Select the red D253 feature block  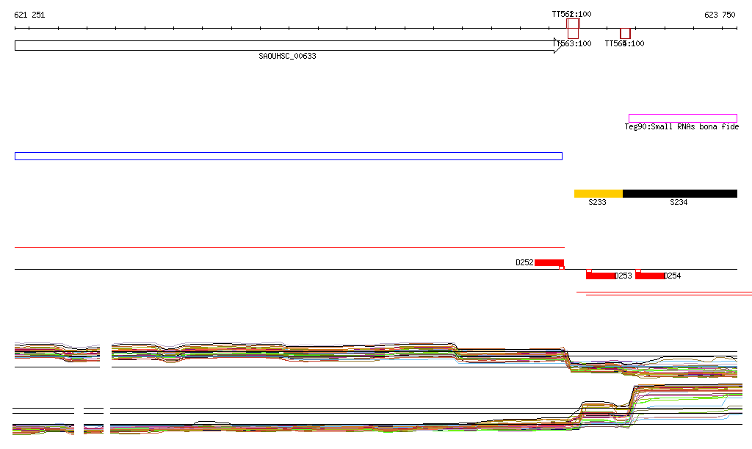pyautogui.click(x=601, y=276)
